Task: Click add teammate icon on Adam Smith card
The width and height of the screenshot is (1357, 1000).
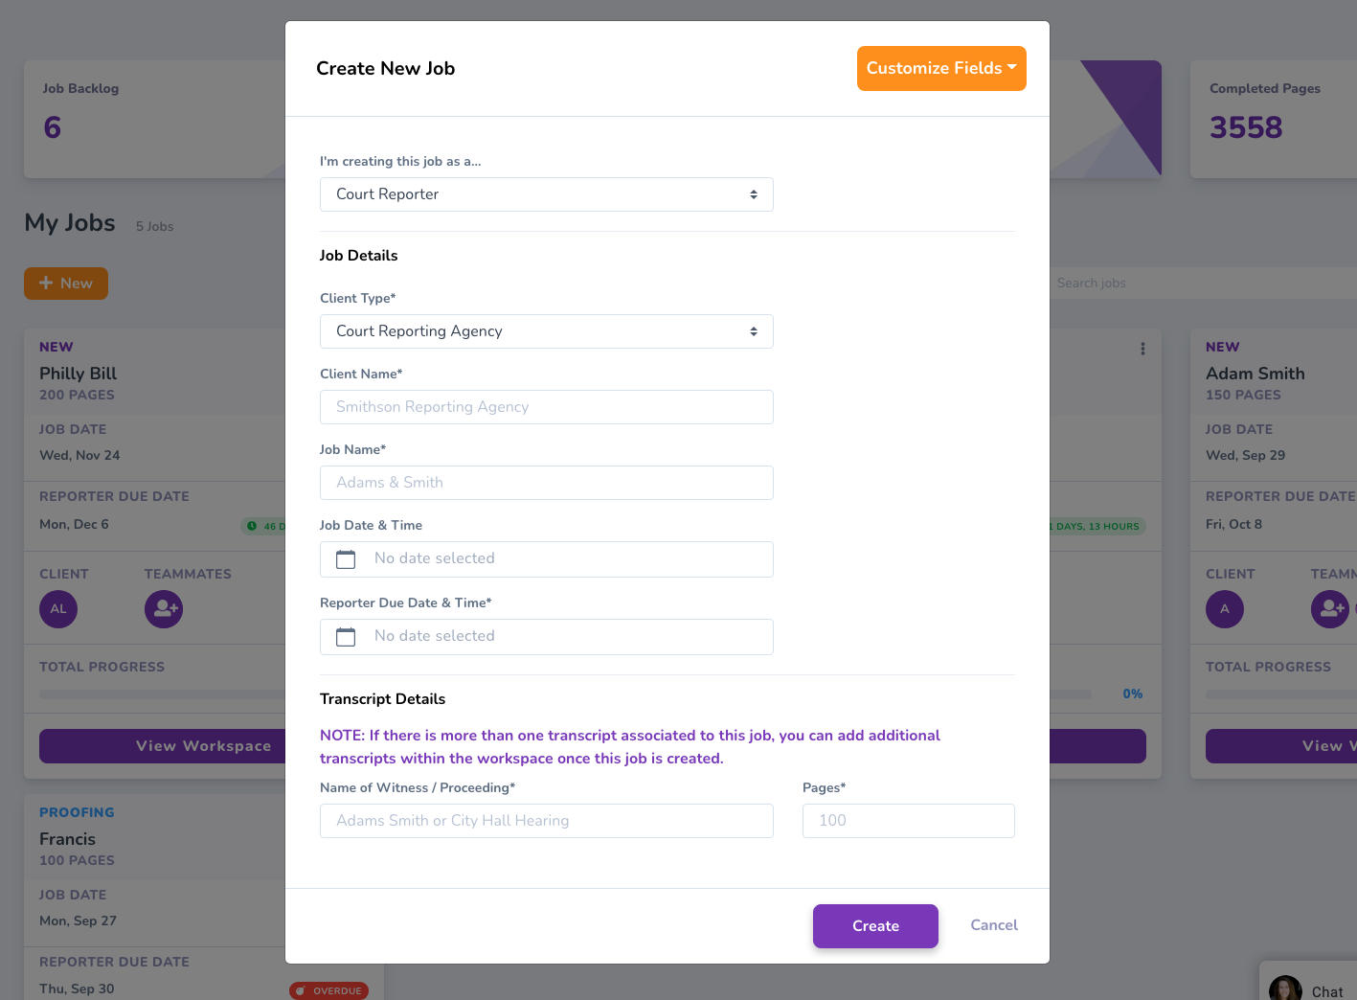Action: [1329, 609]
